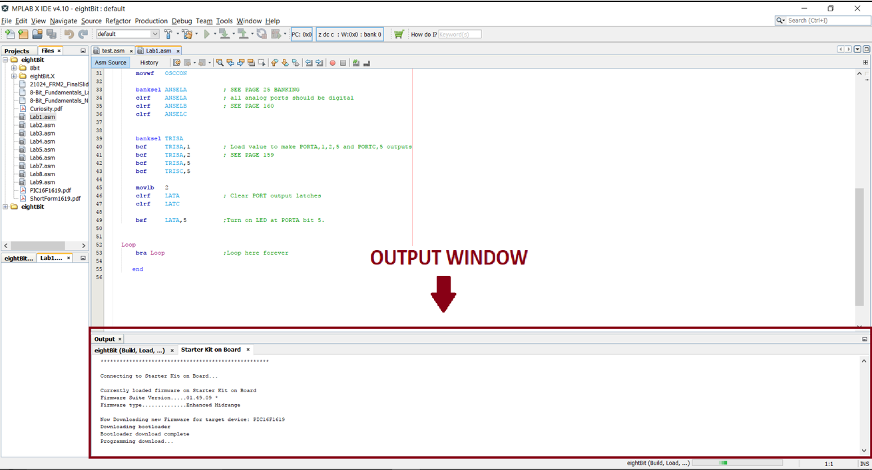Toggle comment on current line
872x470 pixels.
pyautogui.click(x=355, y=62)
